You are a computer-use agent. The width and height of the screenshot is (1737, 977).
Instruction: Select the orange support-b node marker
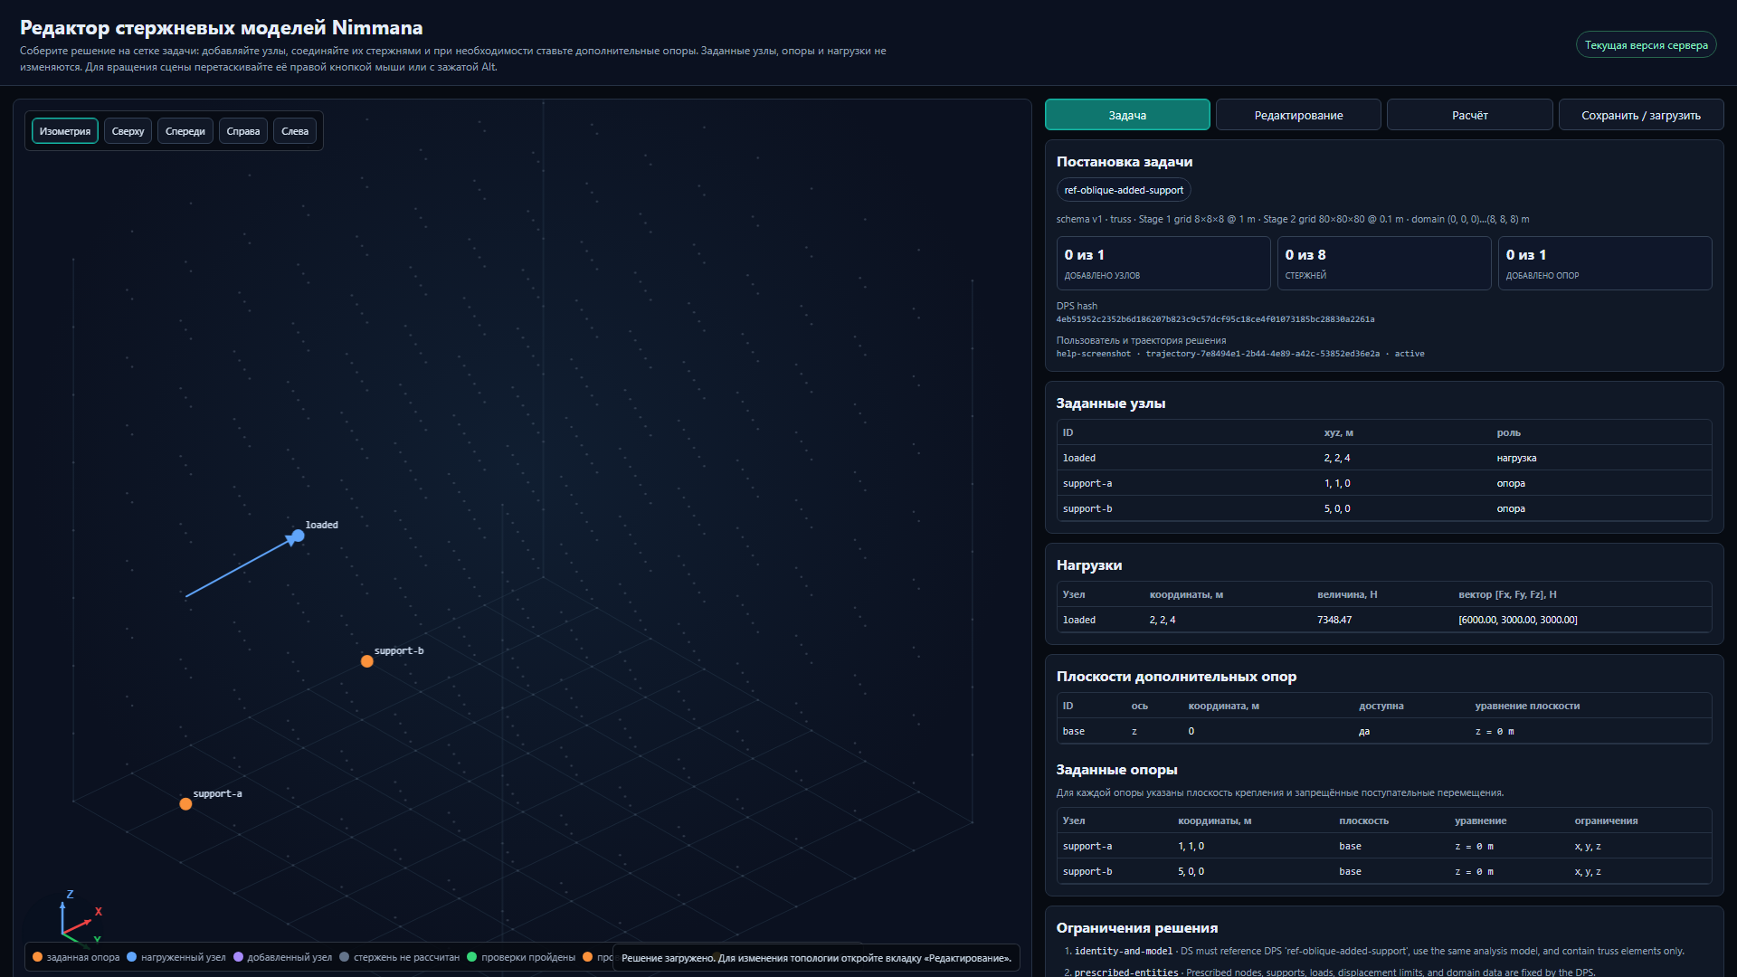click(367, 661)
